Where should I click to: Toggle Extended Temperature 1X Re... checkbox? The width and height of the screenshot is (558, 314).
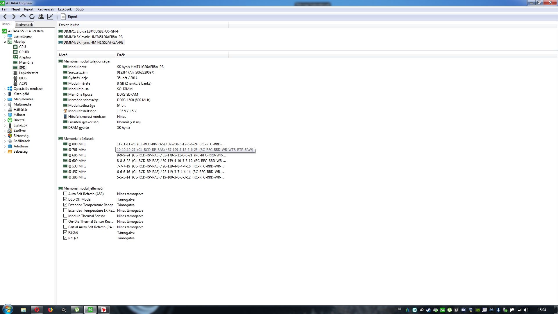[65, 210]
